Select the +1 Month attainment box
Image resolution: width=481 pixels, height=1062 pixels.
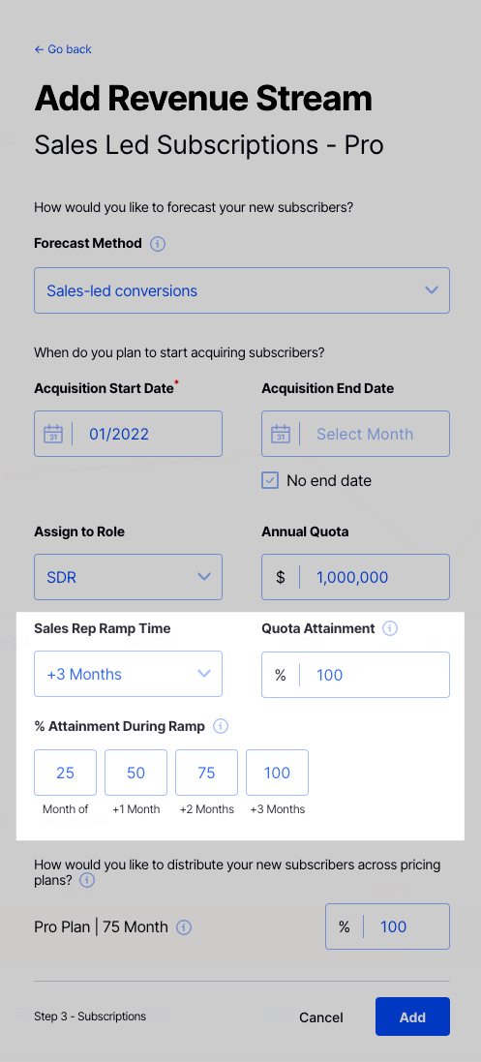tap(136, 773)
